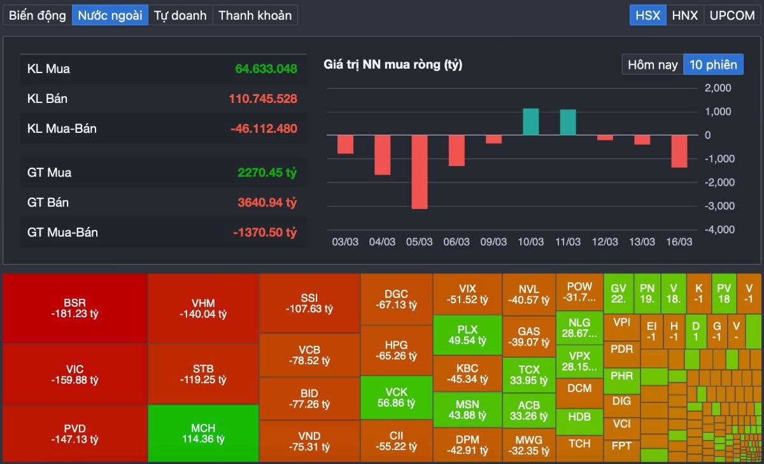Switch to the HNX exchange
Viewport: 764px width, 464px height.
click(x=685, y=15)
